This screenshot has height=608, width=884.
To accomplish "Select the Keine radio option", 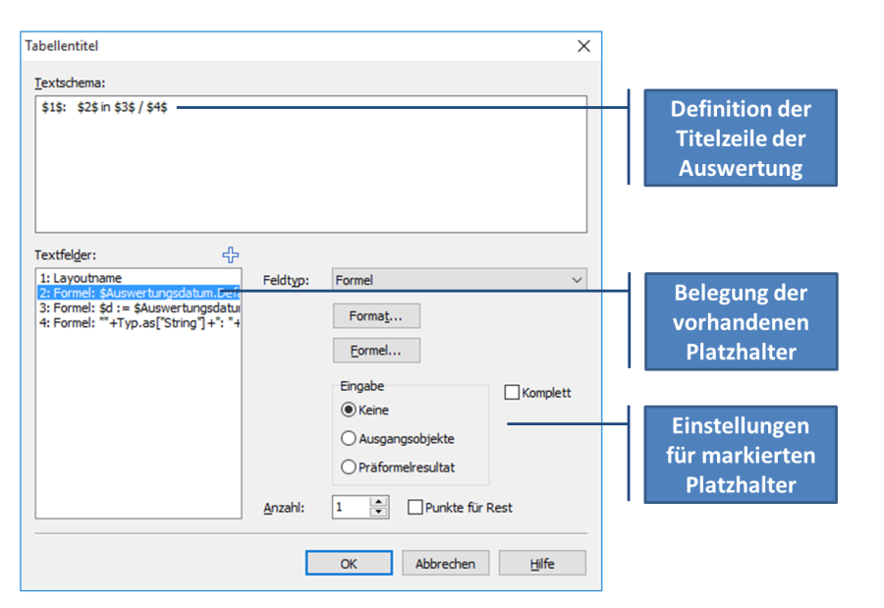I will coord(349,411).
